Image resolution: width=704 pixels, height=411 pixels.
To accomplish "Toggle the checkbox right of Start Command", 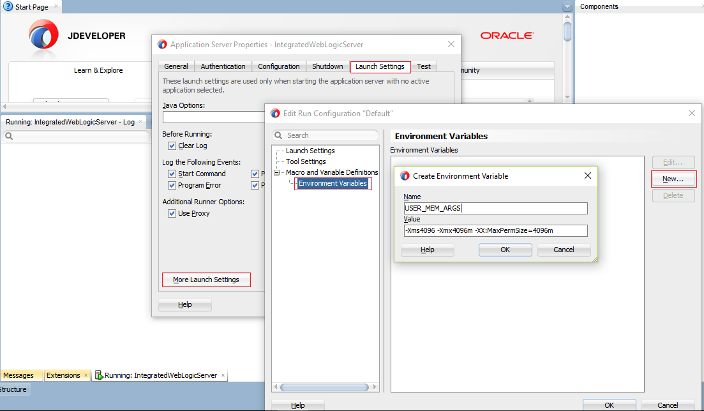I will click(255, 174).
